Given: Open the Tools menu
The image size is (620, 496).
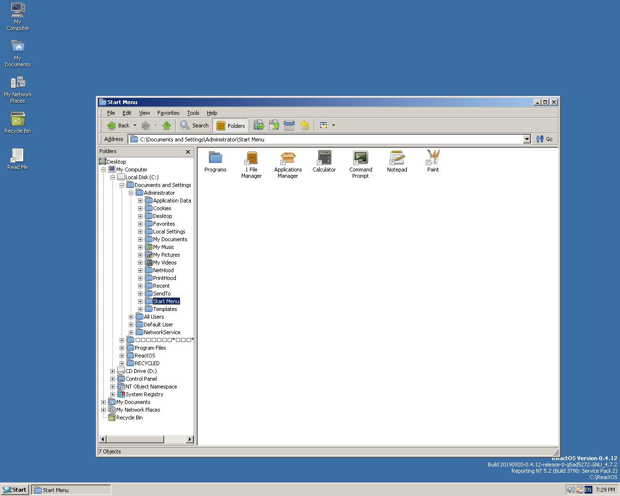Looking at the screenshot, I should click(193, 113).
